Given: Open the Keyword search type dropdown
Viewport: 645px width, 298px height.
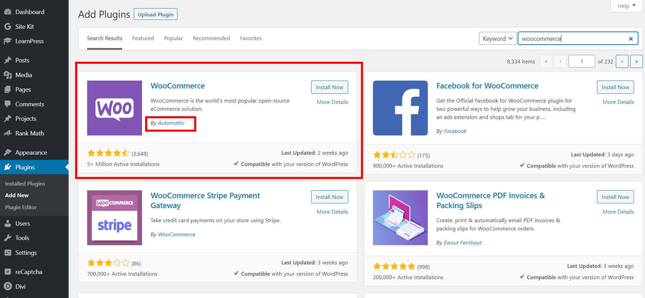Looking at the screenshot, I should click(497, 38).
